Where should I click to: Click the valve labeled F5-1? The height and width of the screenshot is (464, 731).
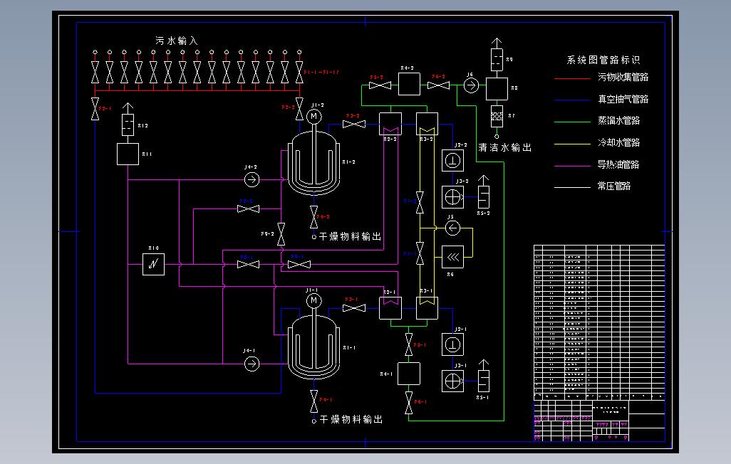(x=409, y=344)
